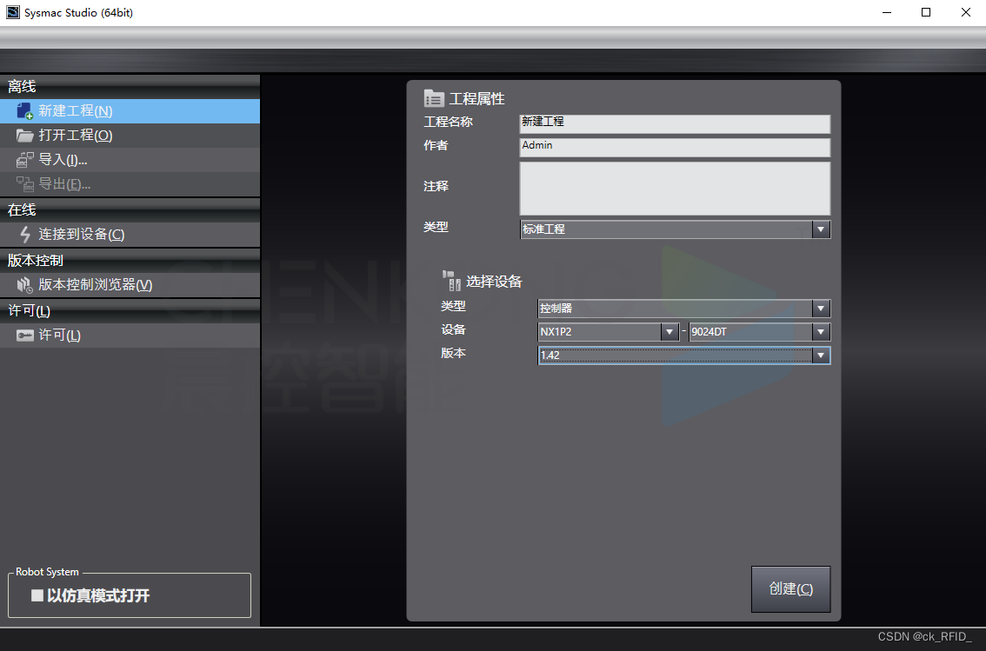
Task: Minimize the Sysmac Studio window
Action: point(887,12)
